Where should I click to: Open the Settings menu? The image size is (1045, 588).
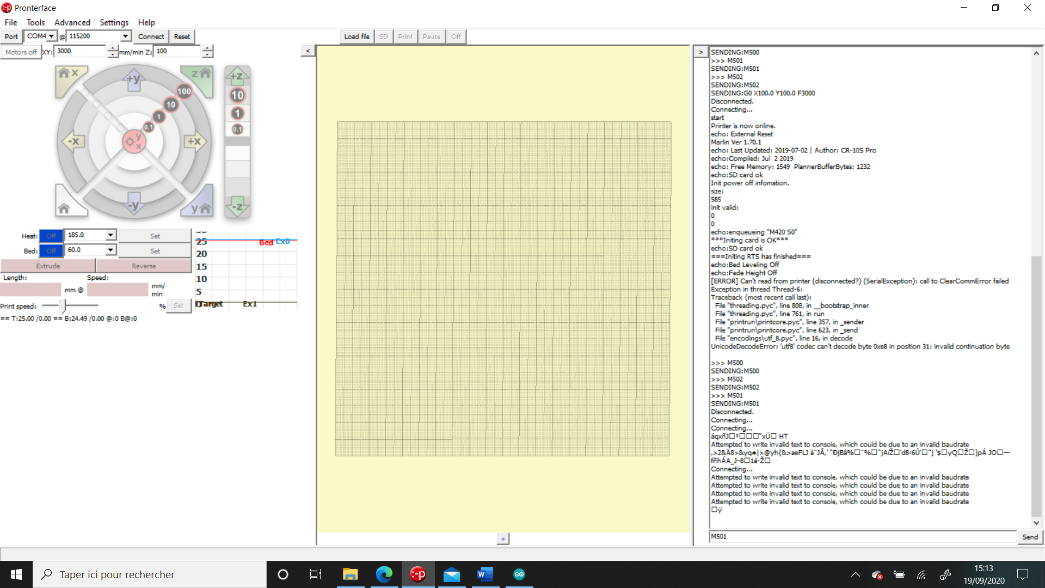pyautogui.click(x=114, y=22)
